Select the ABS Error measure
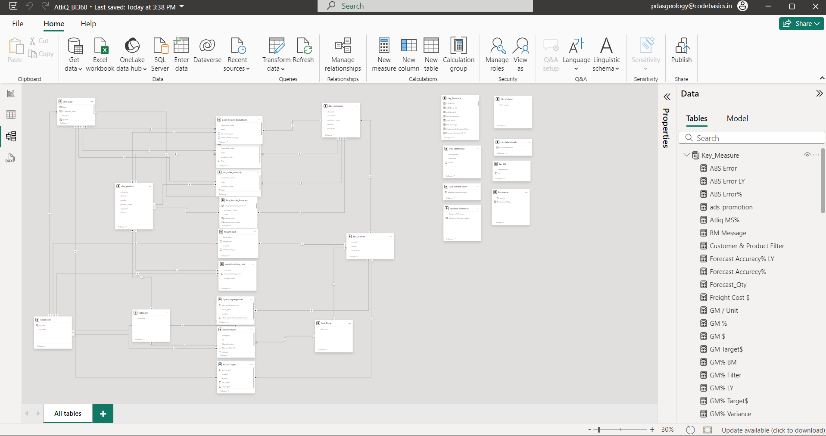 723,168
